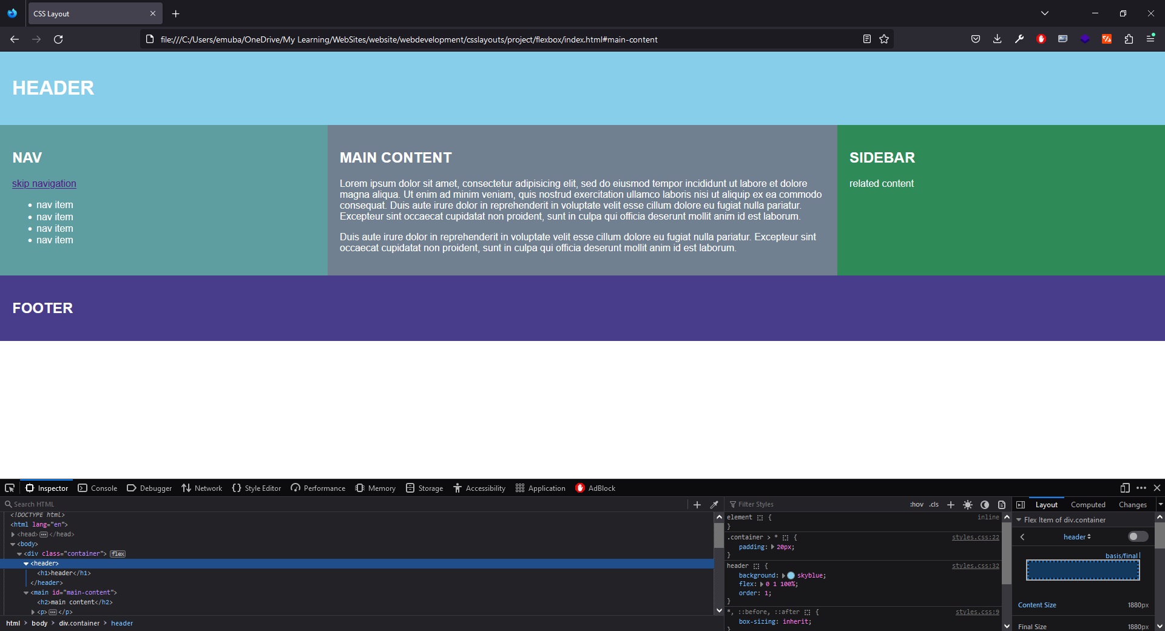
Task: Toggle the flexbox overlay switch
Action: click(1138, 536)
